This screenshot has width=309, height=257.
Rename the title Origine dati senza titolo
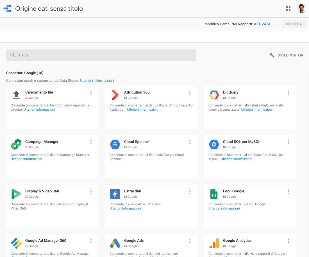click(x=49, y=9)
